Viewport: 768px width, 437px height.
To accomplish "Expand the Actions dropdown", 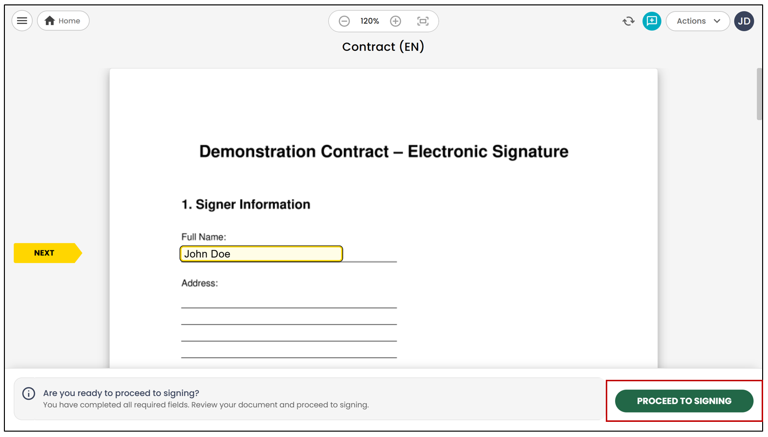I will (698, 22).
